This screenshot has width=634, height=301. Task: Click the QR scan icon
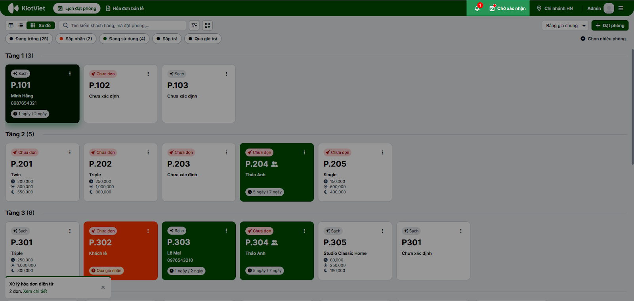tap(207, 25)
